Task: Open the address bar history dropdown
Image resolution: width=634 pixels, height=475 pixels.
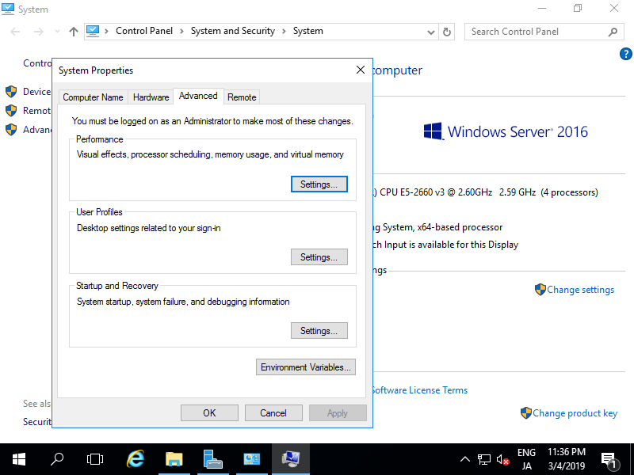Action: point(430,32)
